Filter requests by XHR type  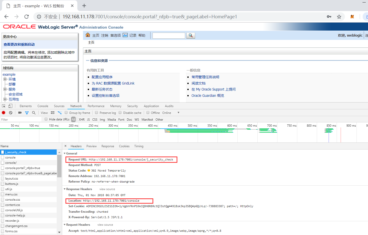82,120
